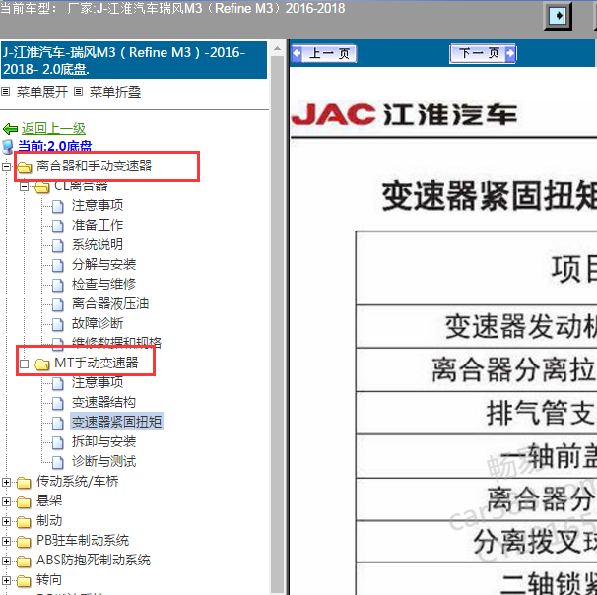The width and height of the screenshot is (597, 595).
Task: Expand all menus with 菜单展开
Action: click(42, 92)
